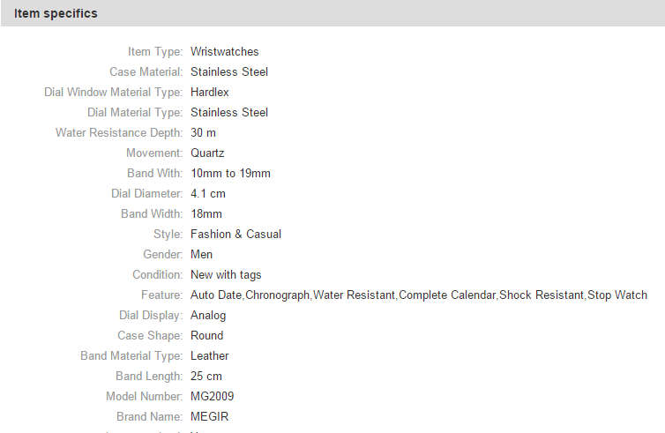
Task: Click the Men gender value
Action: (201, 255)
